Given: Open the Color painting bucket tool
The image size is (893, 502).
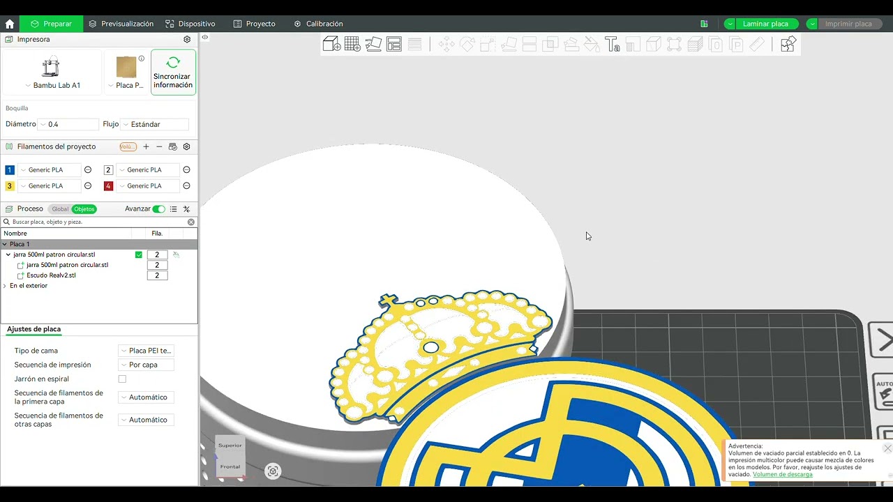Looking at the screenshot, I should pyautogui.click(x=592, y=45).
